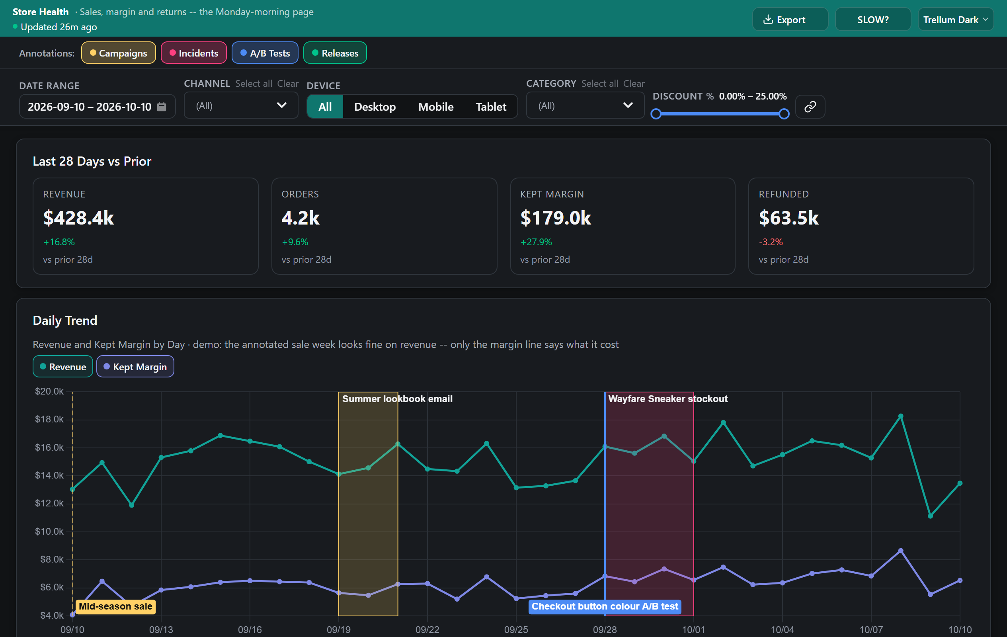Open the Category dropdown
The width and height of the screenshot is (1007, 637).
pos(585,106)
